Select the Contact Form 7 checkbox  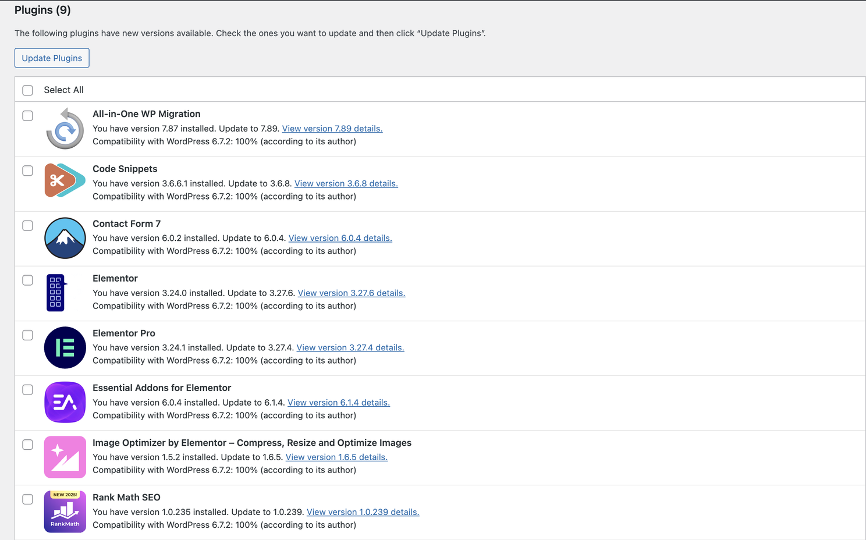pyautogui.click(x=27, y=225)
